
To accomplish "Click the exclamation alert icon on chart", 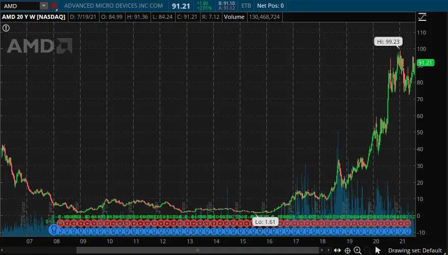I will click(6, 28).
